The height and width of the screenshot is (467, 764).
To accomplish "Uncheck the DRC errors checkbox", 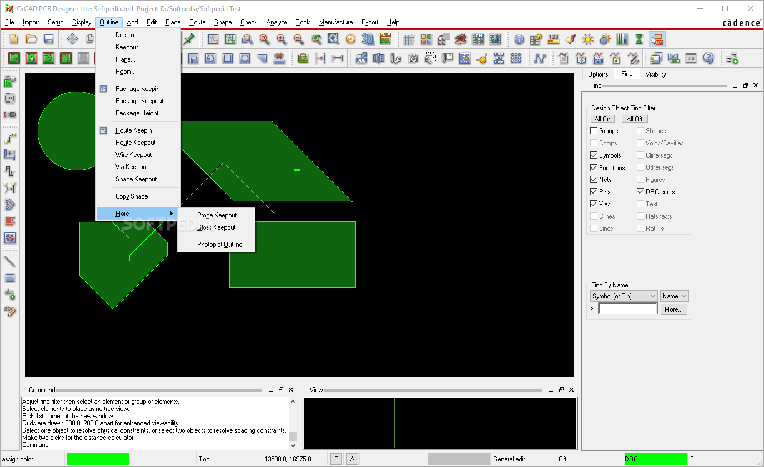I will pyautogui.click(x=641, y=192).
